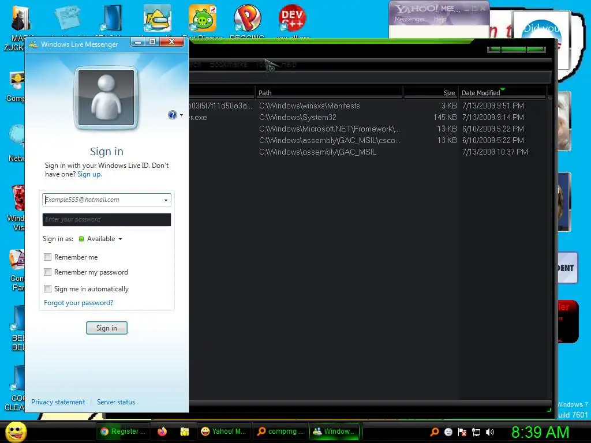Screen dimensions: 591x443
Task: Click the Sign in button
Action: pos(107,328)
